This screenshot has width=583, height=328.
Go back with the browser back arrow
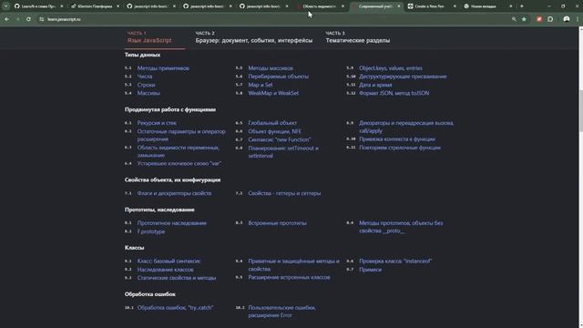(7, 19)
